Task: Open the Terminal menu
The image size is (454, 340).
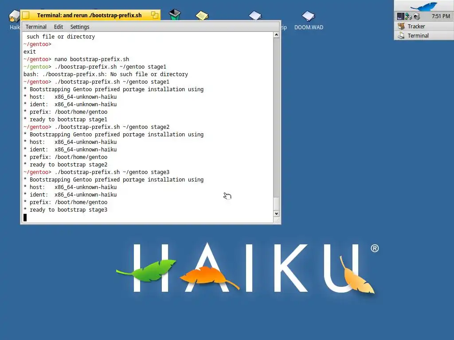Action: pyautogui.click(x=36, y=27)
